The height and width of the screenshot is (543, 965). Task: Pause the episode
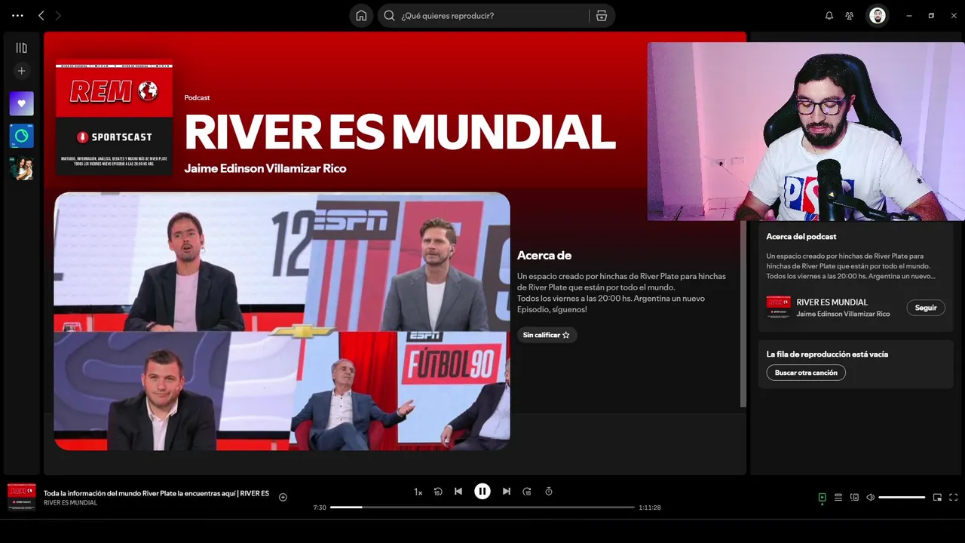click(482, 492)
